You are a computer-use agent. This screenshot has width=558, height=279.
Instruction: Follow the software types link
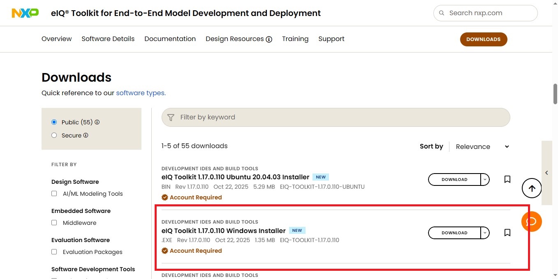tap(141, 93)
